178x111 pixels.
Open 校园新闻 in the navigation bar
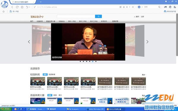click(40, 21)
